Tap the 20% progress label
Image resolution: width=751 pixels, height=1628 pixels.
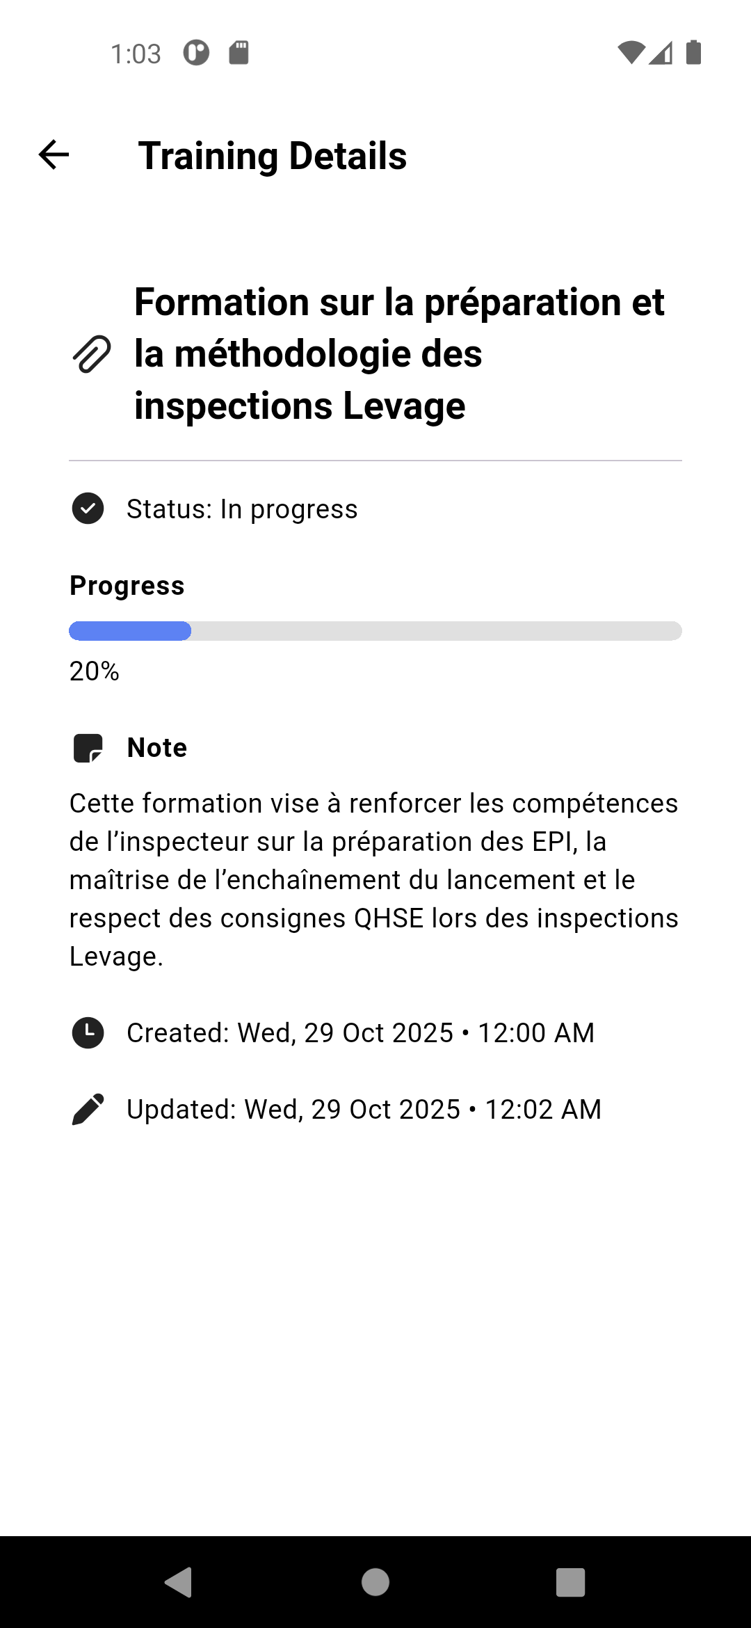(x=95, y=671)
